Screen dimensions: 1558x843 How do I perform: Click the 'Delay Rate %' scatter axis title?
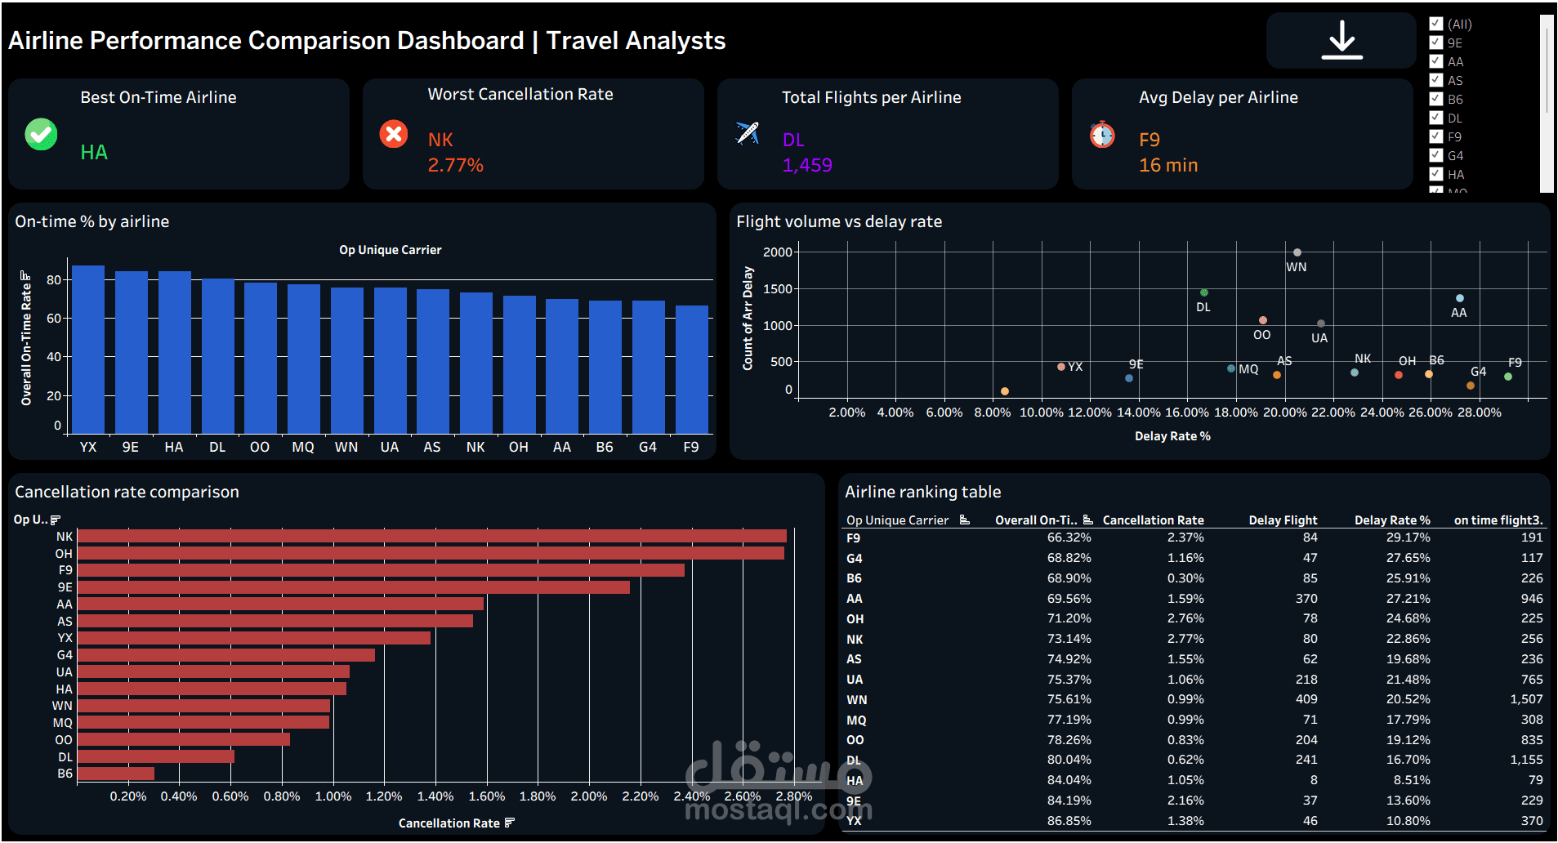[x=1172, y=436]
